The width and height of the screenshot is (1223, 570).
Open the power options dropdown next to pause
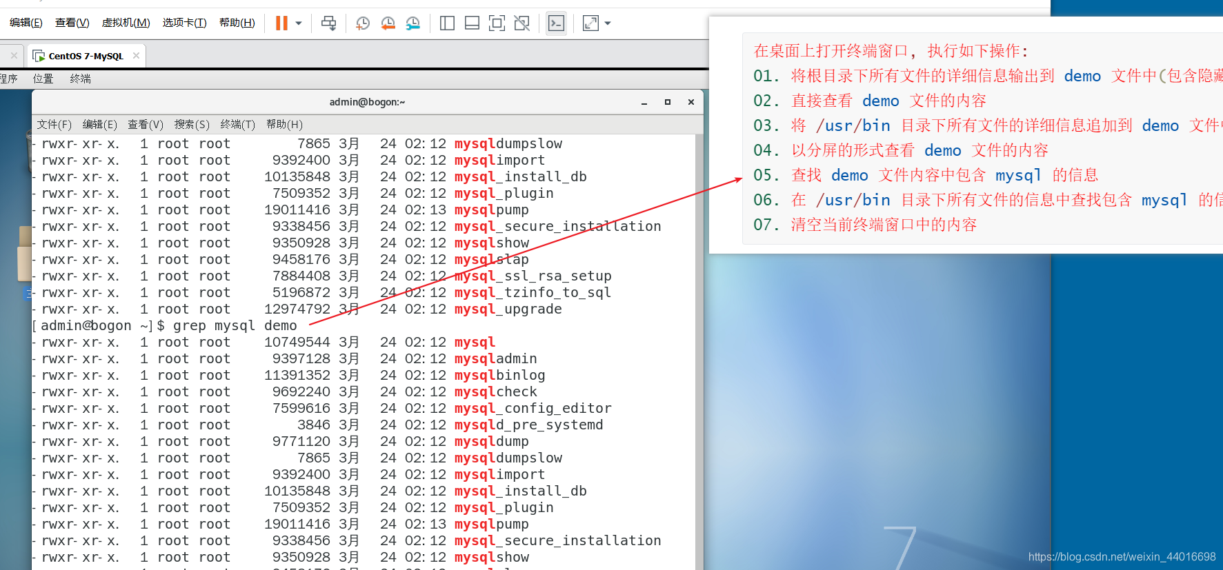[x=299, y=23]
